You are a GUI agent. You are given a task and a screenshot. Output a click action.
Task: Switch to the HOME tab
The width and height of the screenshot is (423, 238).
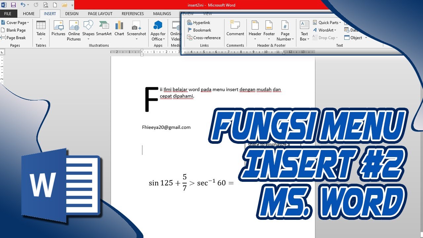click(29, 14)
